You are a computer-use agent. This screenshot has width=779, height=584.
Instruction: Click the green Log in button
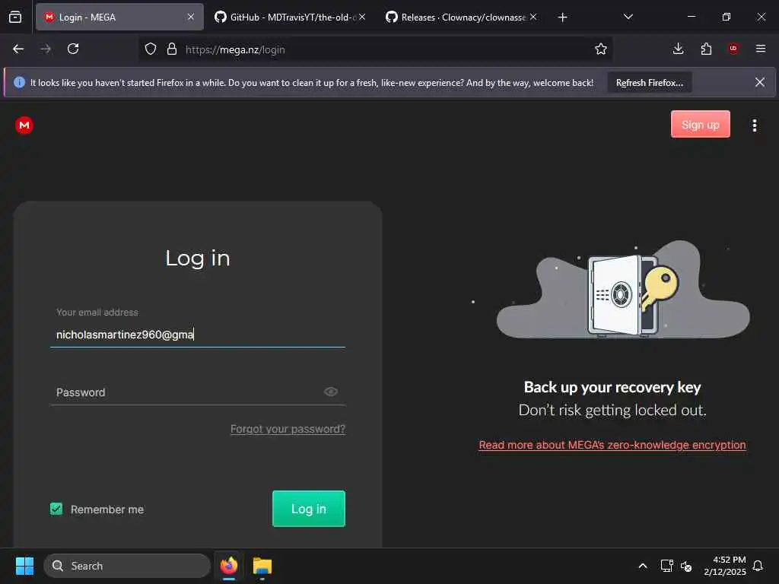[309, 509]
